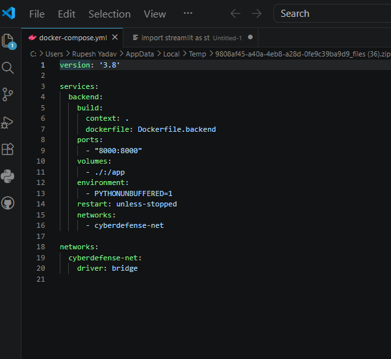Open the GitHub view in activity bar
391x359 pixels.
point(8,203)
